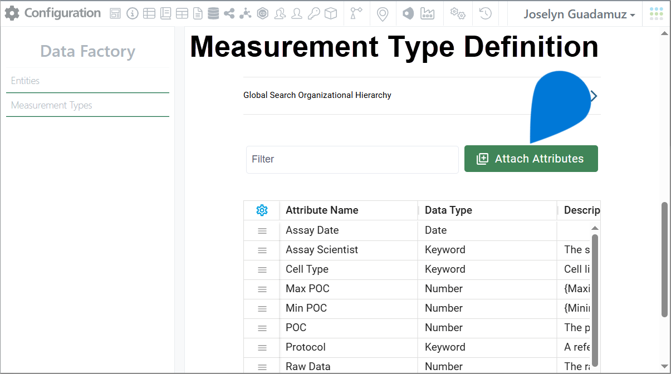The height and width of the screenshot is (374, 671).
Task: Click the Min POC row drag handle
Action: tap(262, 308)
